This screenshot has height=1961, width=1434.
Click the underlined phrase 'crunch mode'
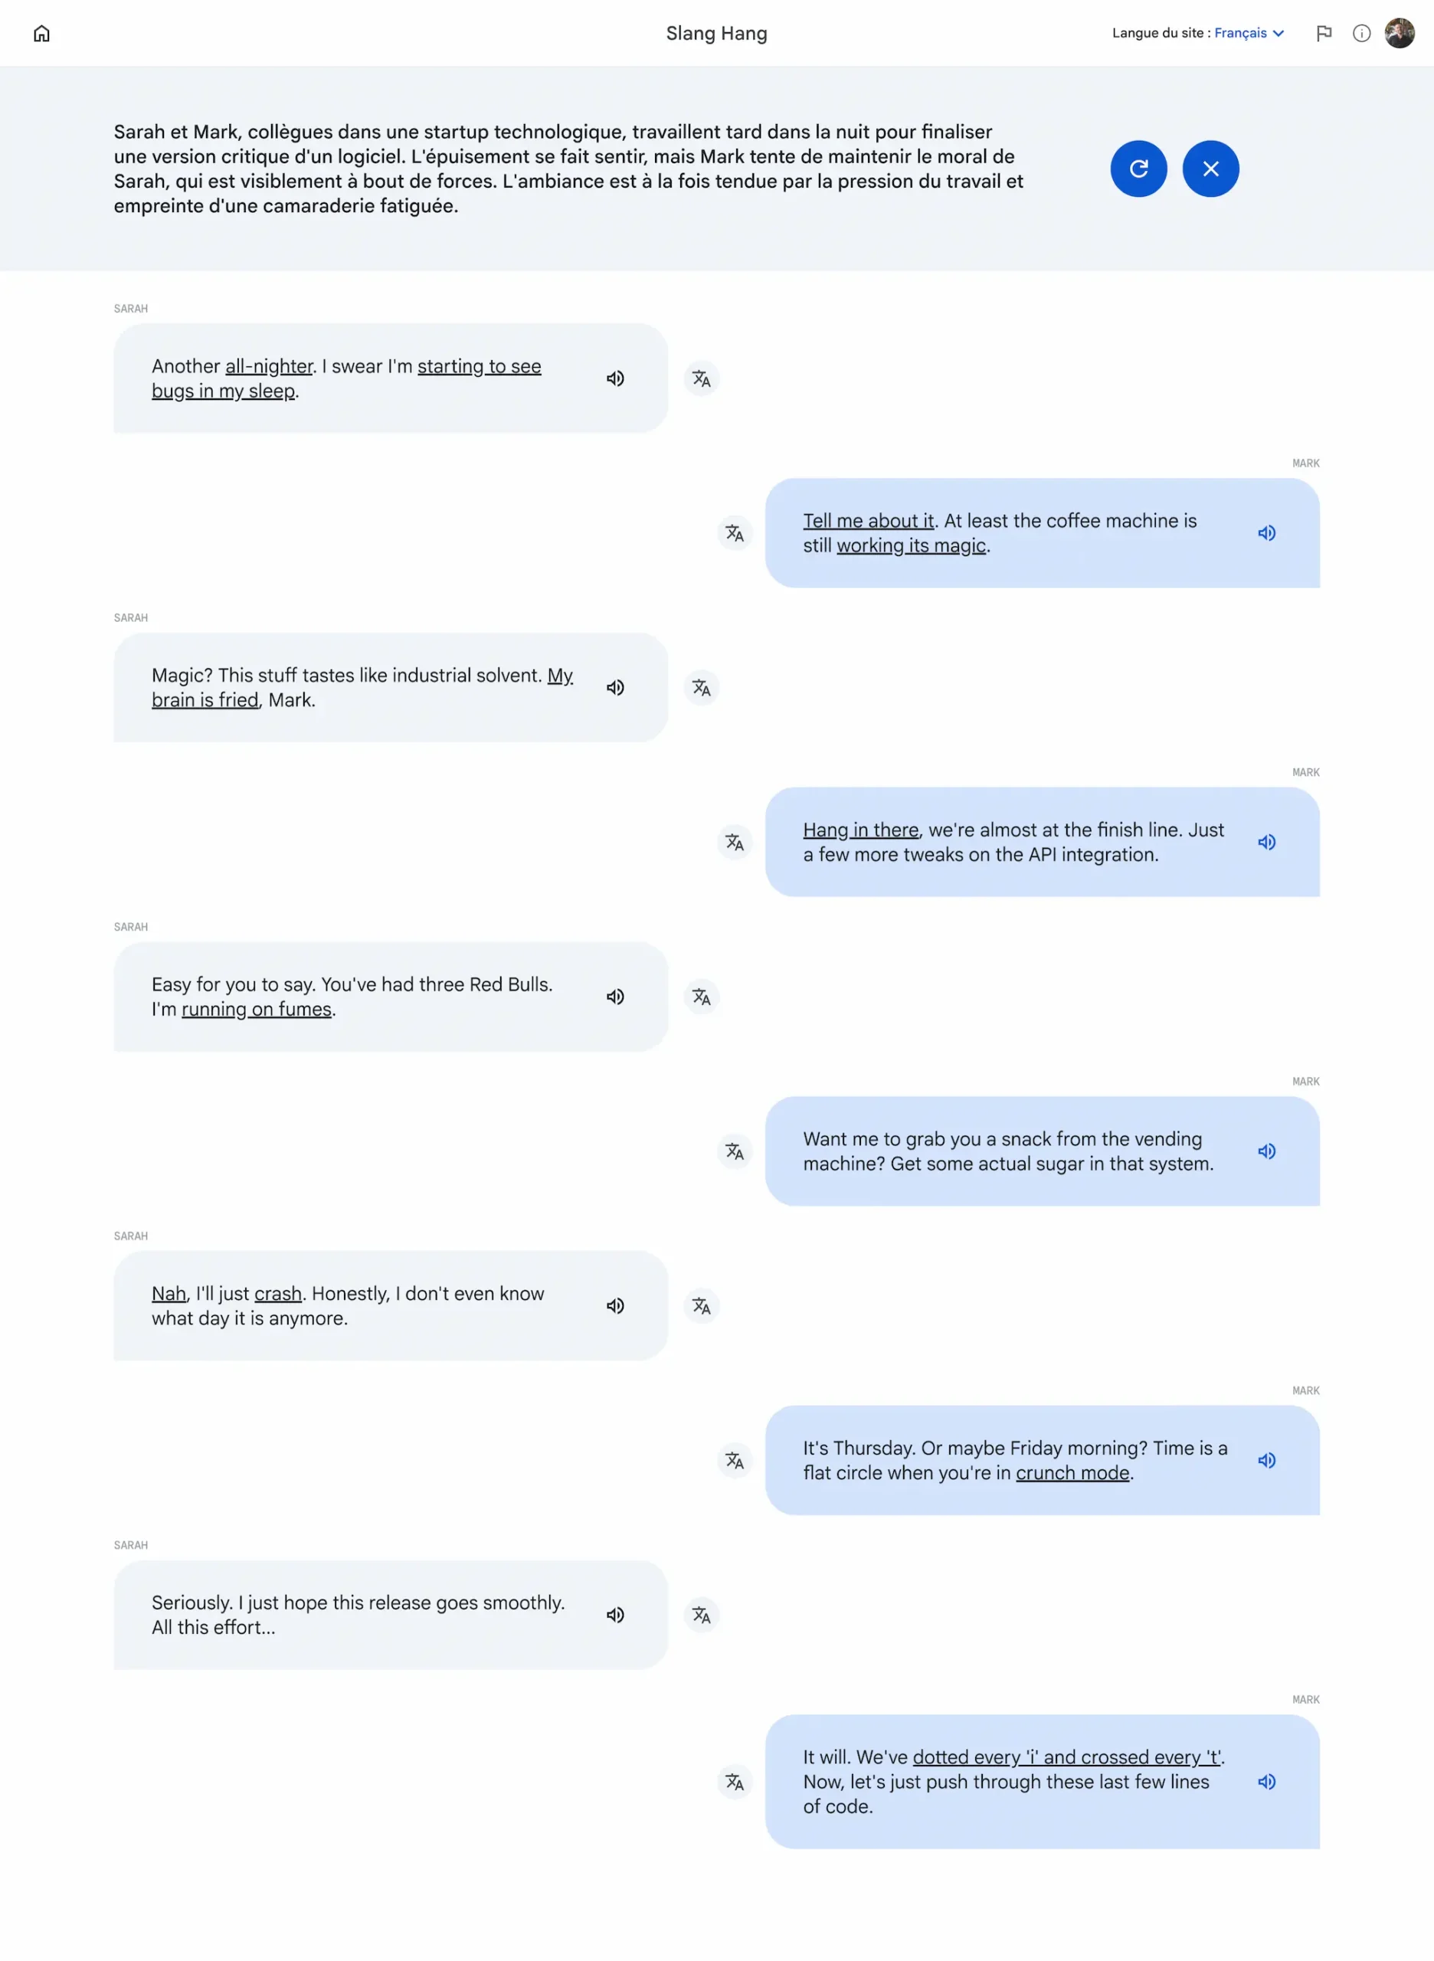pos(1073,1472)
